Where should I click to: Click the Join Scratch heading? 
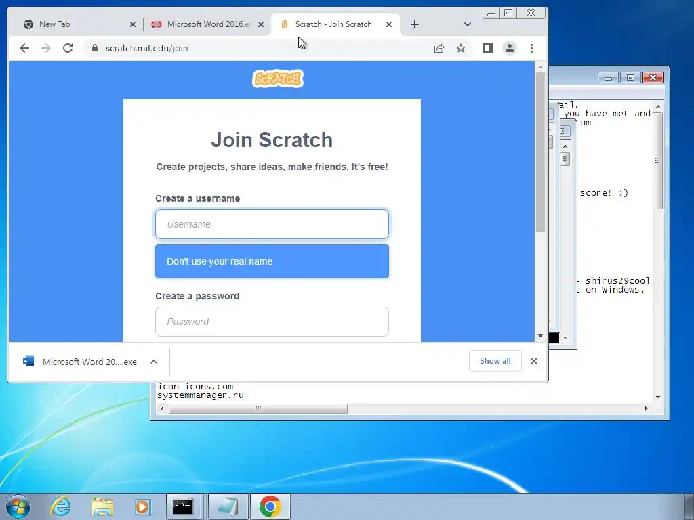272,139
